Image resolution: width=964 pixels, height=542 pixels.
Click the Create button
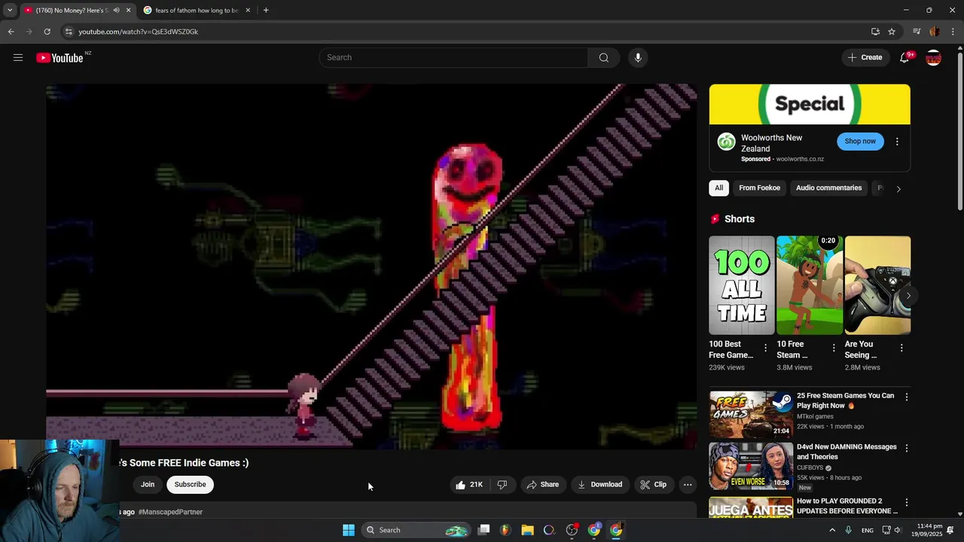[x=865, y=57]
